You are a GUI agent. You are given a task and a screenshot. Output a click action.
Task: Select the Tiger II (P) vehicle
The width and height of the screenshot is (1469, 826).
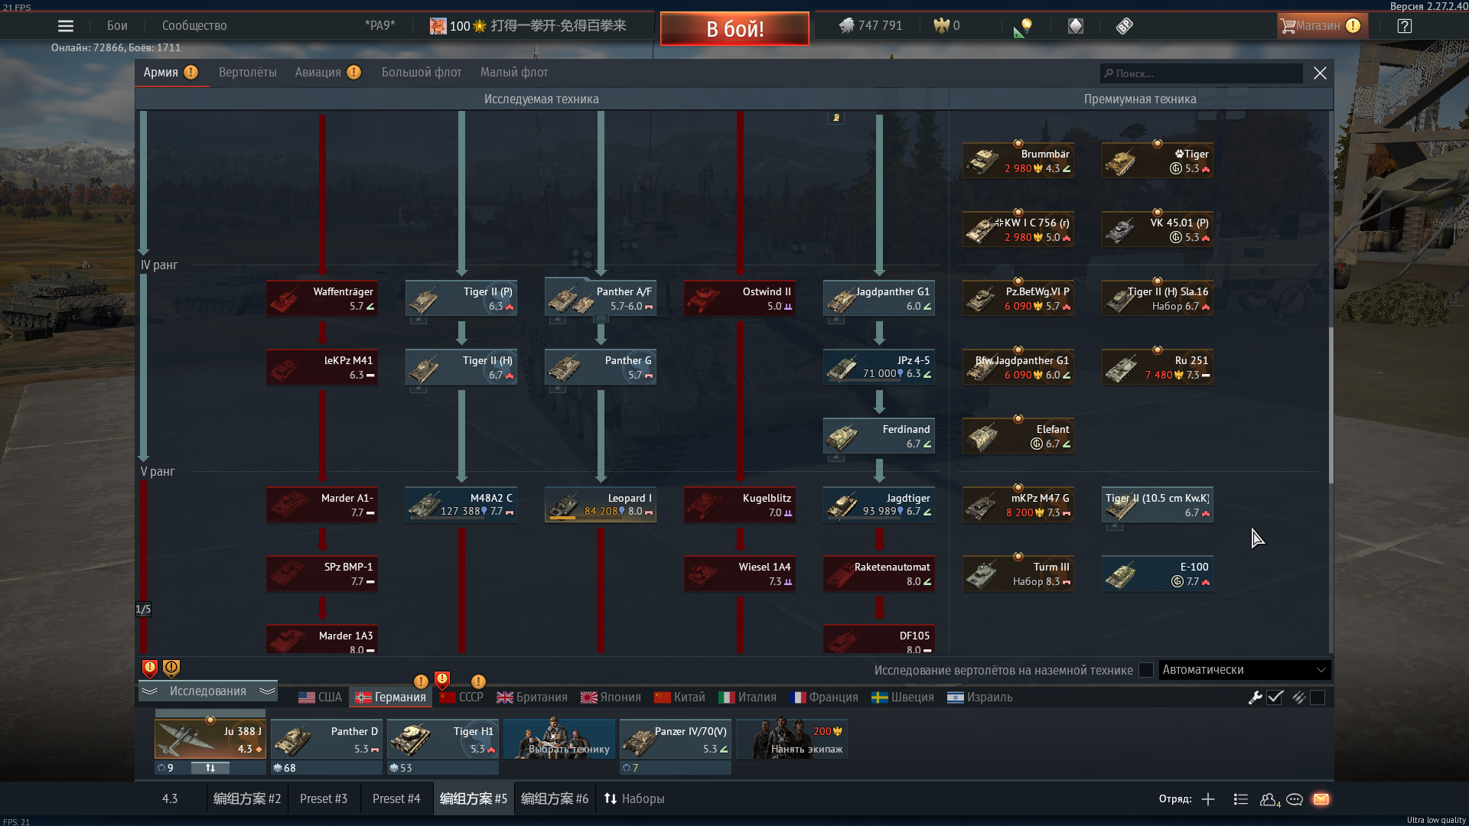[461, 298]
